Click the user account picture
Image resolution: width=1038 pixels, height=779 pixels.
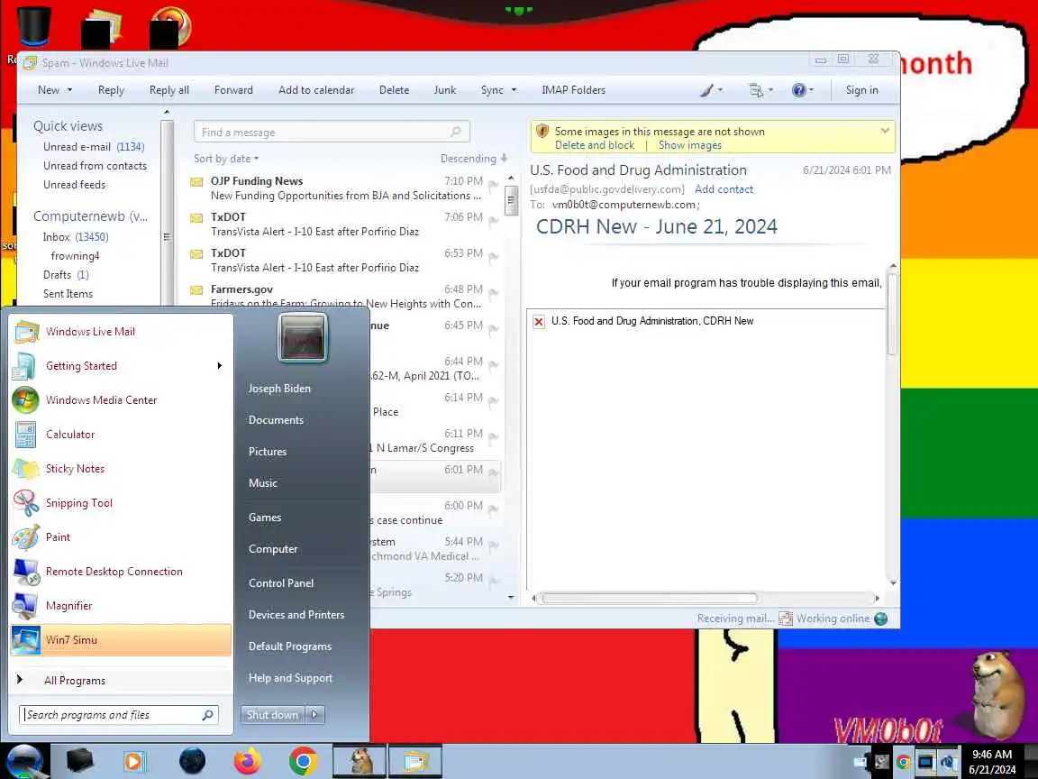(303, 338)
